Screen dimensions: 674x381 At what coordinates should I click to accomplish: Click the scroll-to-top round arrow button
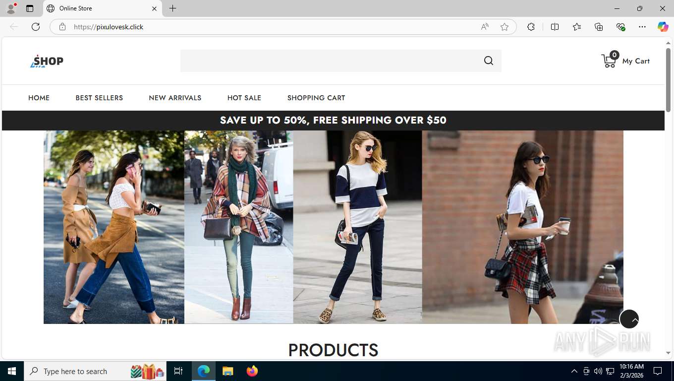(x=629, y=319)
